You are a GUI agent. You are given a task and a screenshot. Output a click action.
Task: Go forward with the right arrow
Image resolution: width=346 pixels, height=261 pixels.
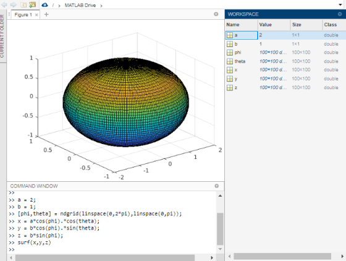point(14,4)
